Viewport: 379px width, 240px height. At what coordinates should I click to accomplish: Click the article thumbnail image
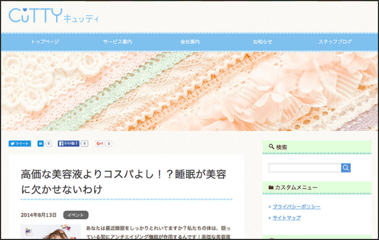pos(51,232)
